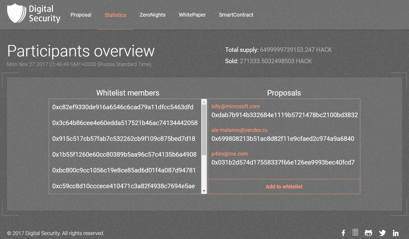Click the Mon Nov 27 2017 timestamp
The height and width of the screenshot is (239, 409).
click(x=79, y=64)
